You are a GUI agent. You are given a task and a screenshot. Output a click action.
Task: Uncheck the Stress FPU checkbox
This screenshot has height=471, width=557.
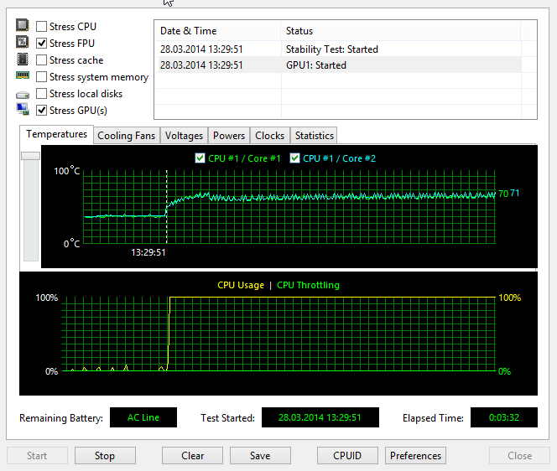coord(42,44)
